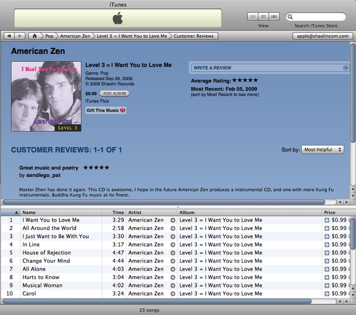Go forward with the right arrow button
Screen dimensions: 356x315
click(20, 36)
